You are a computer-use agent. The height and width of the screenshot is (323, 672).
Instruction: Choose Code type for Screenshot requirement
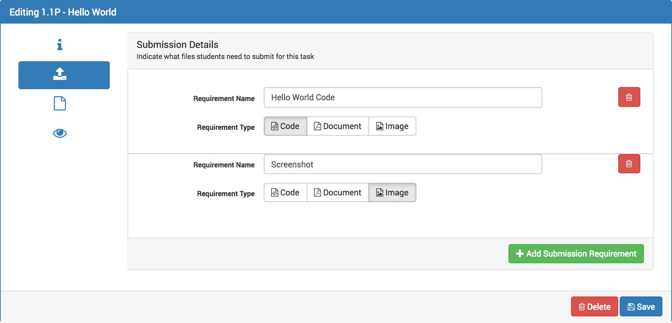click(x=285, y=192)
